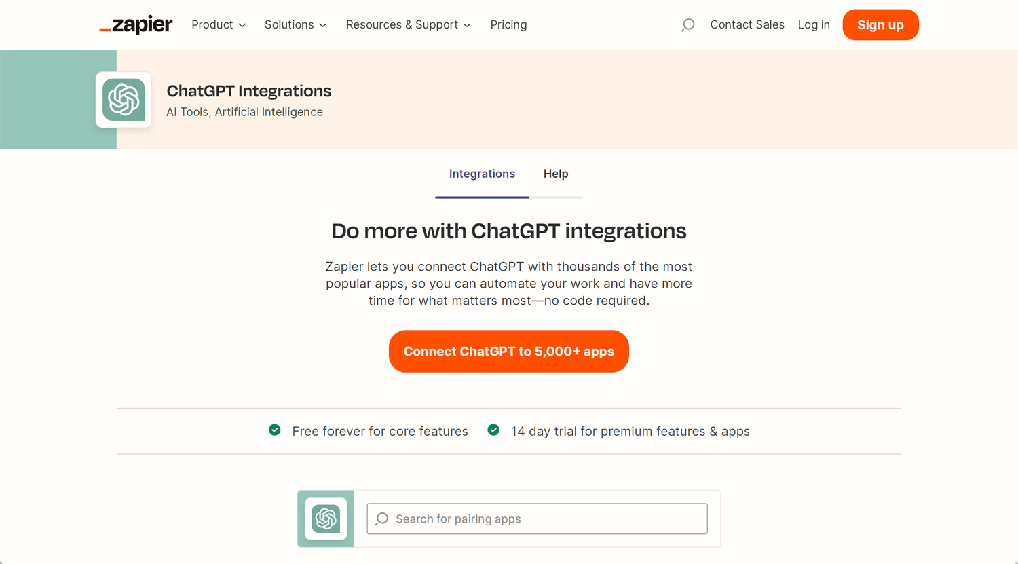Focus the Search for pairing apps field
The height and width of the screenshot is (564, 1018).
[537, 519]
